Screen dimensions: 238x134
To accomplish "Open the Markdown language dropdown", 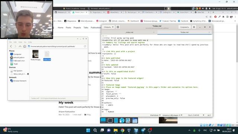I will click(155, 115).
